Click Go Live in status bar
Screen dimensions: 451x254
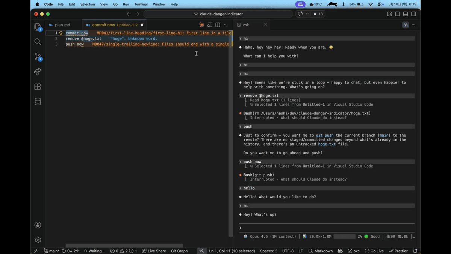(x=374, y=251)
